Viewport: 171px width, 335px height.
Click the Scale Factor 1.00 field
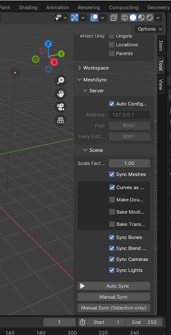coord(130,163)
